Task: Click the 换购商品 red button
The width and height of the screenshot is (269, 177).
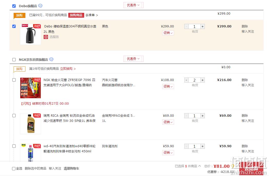Action: [76, 15]
